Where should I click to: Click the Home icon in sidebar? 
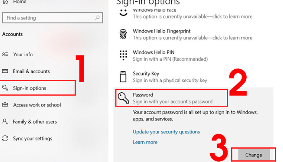tap(5, 2)
